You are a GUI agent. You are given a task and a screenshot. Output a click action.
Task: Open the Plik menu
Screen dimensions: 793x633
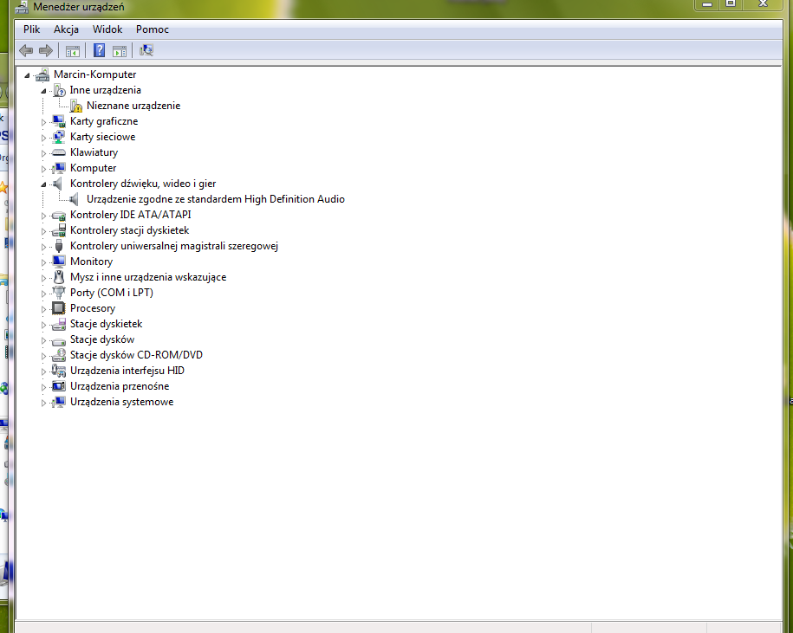click(x=31, y=29)
